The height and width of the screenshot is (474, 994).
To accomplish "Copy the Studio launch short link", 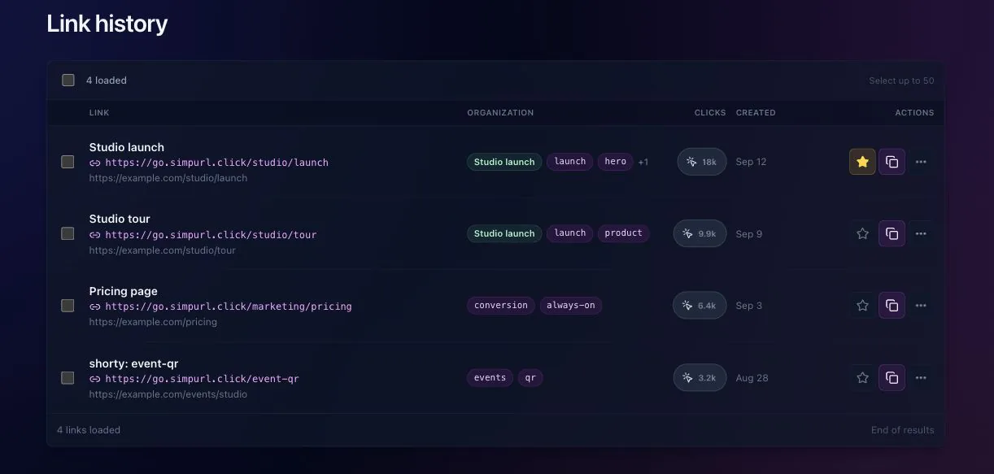I will (892, 162).
